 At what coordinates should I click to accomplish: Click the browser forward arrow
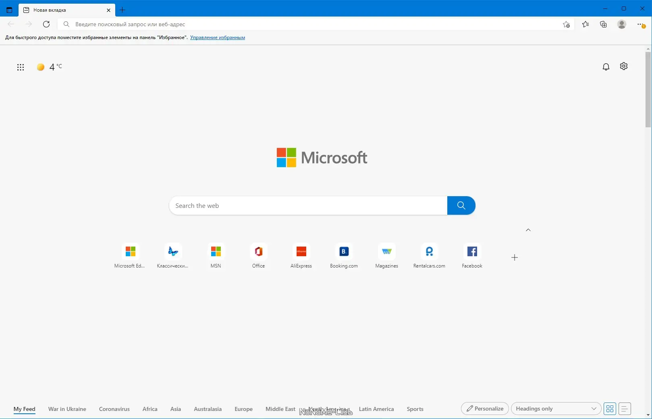pyautogui.click(x=28, y=24)
